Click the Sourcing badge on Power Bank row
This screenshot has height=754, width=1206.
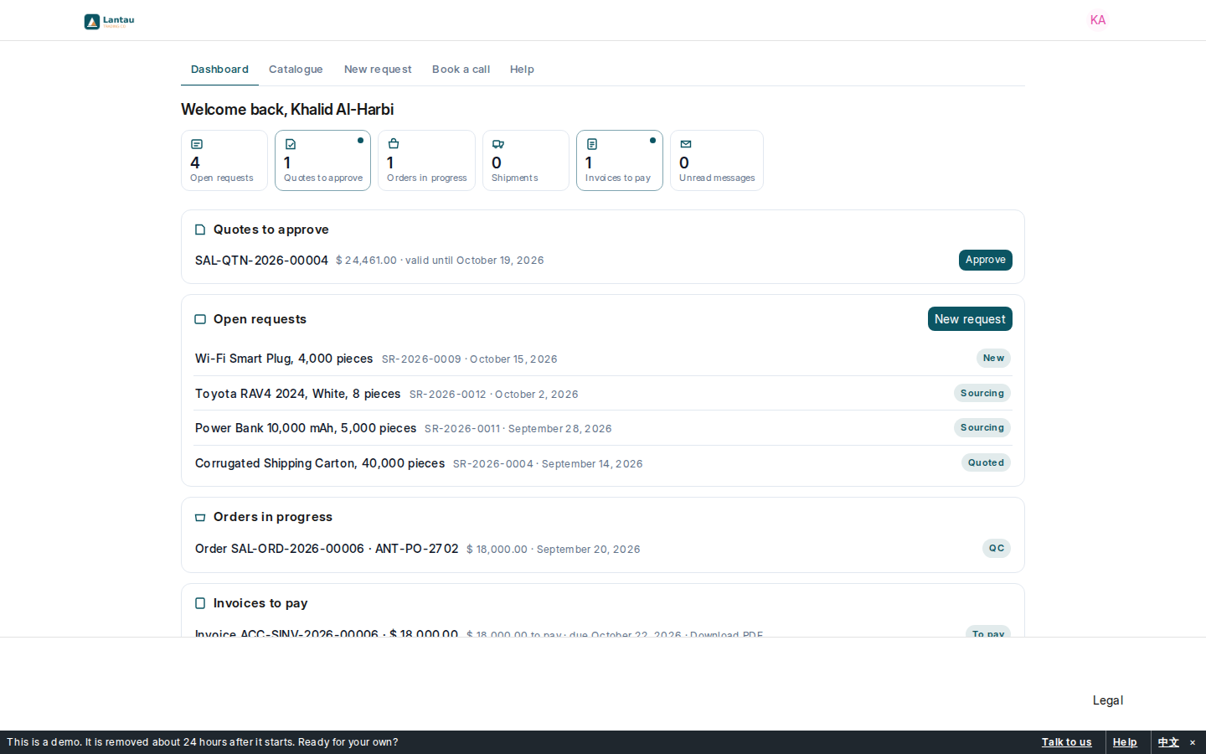[x=982, y=427]
